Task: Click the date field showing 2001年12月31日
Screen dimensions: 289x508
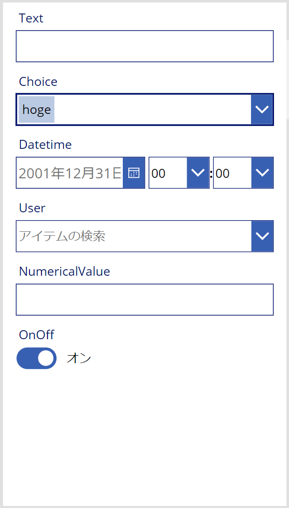Action: coord(69,173)
